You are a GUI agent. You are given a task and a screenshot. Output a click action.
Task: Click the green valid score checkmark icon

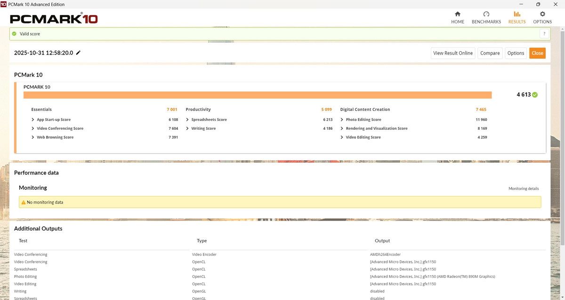coord(15,34)
